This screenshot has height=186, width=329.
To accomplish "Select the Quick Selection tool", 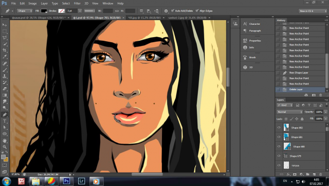I will (5, 44).
